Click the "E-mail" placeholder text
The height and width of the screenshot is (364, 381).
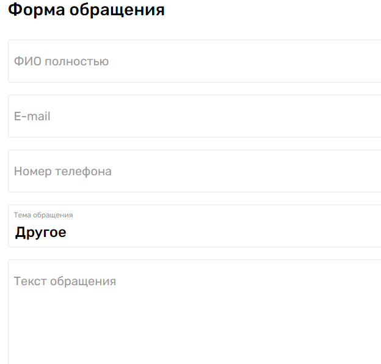tap(32, 116)
